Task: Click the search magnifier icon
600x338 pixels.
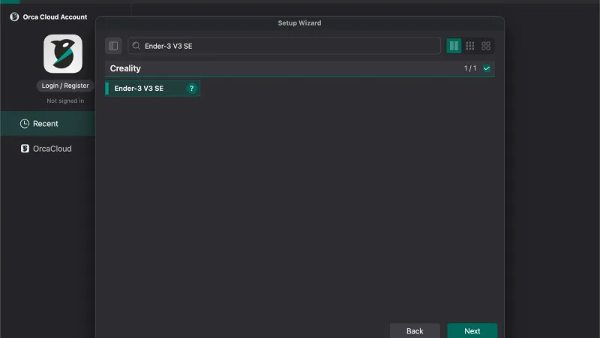Action: coord(136,46)
